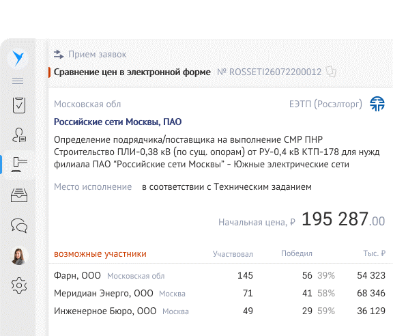Click the Прием заявок status label
393x336 pixels.
(x=98, y=55)
